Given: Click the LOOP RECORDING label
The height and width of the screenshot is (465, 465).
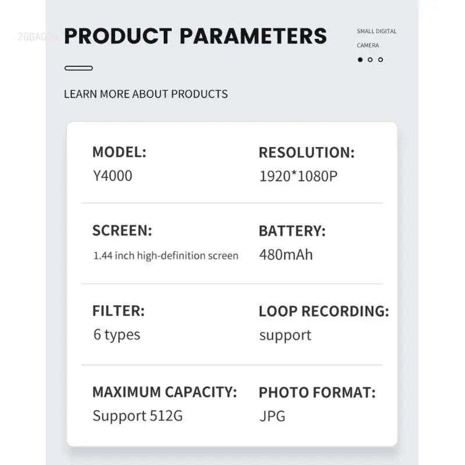Looking at the screenshot, I should click(324, 312).
